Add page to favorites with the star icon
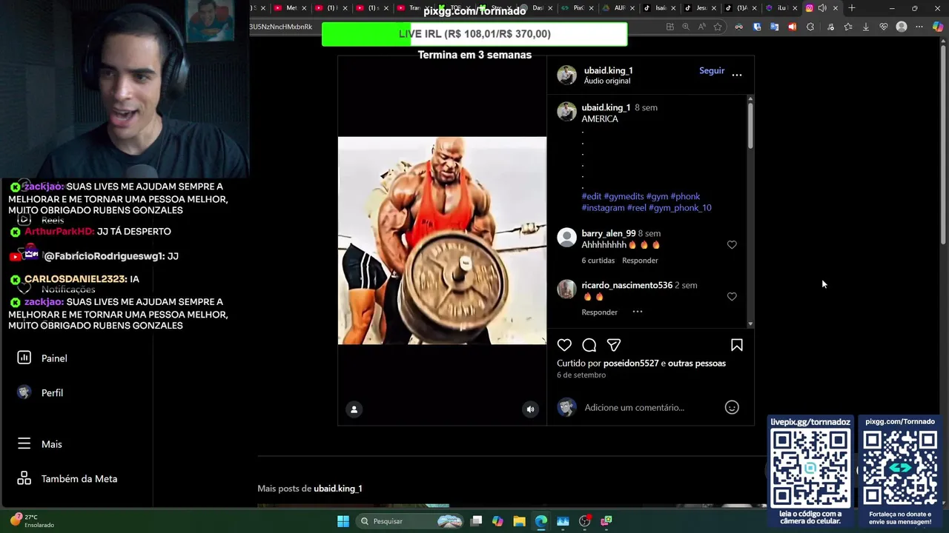 click(718, 27)
